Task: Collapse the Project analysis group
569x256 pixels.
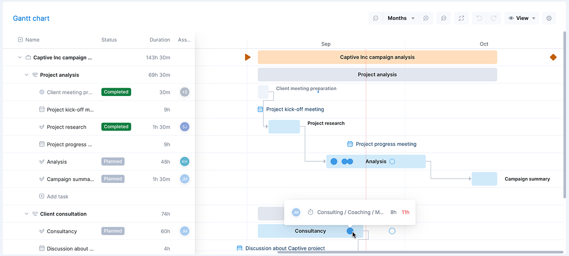Action: pos(27,75)
